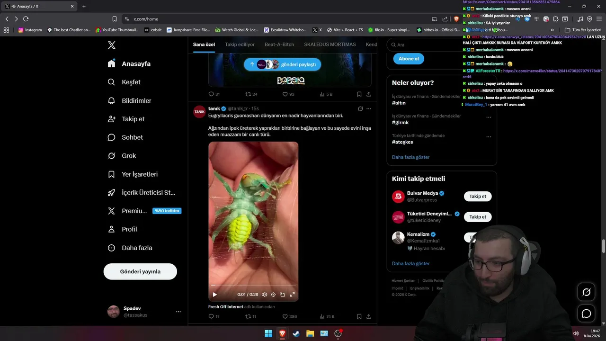Viewport: 606px width, 341px height.
Task: Go to Anasayfa in sidebar
Action: [129, 64]
